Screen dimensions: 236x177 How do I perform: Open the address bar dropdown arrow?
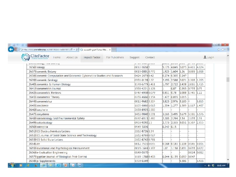click(74, 49)
